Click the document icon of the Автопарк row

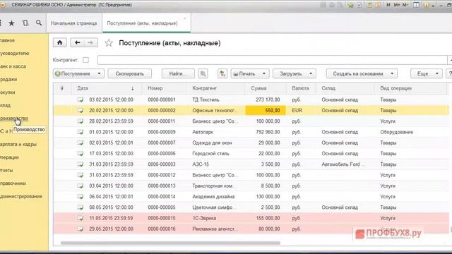coord(80,132)
